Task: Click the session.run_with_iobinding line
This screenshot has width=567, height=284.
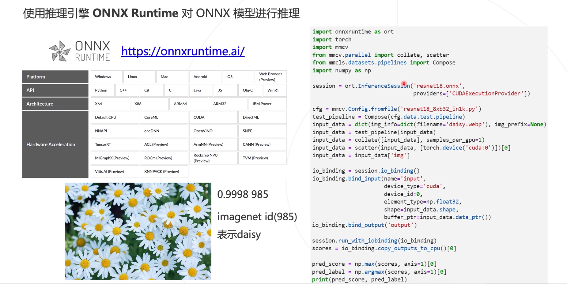Action: pos(374,241)
